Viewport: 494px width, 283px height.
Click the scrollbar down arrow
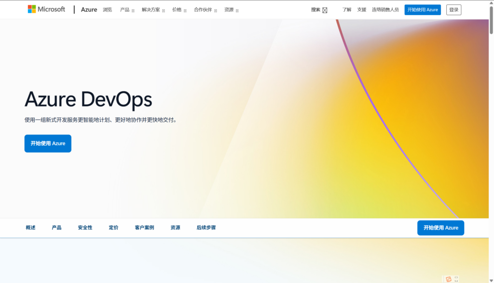491,281
